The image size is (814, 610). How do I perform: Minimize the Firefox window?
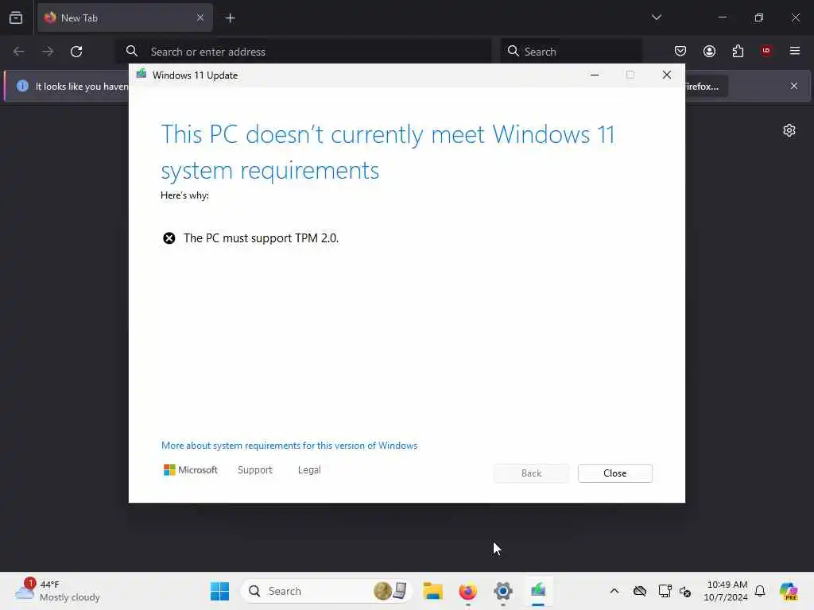[x=723, y=17]
